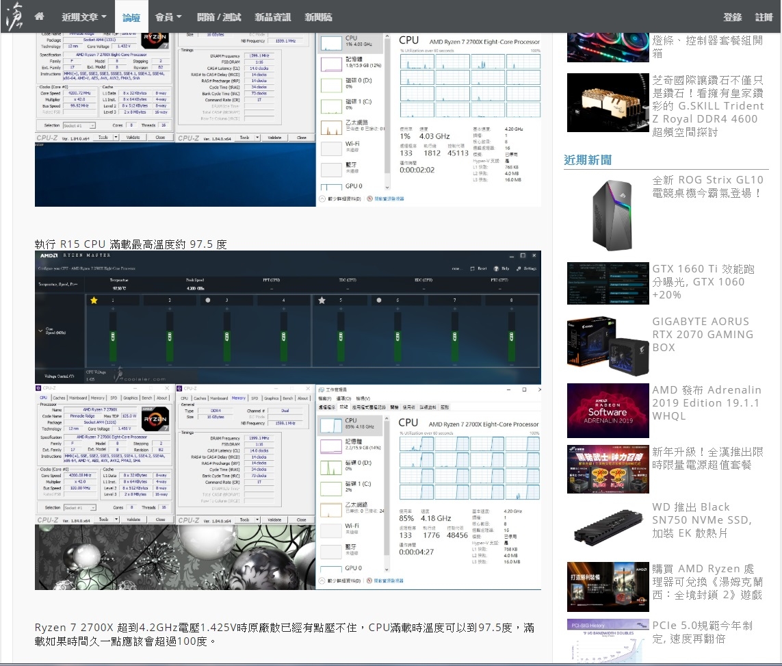Open the top CPU-Z idle screenshot image
This screenshot has height=666, width=782.
point(288,120)
